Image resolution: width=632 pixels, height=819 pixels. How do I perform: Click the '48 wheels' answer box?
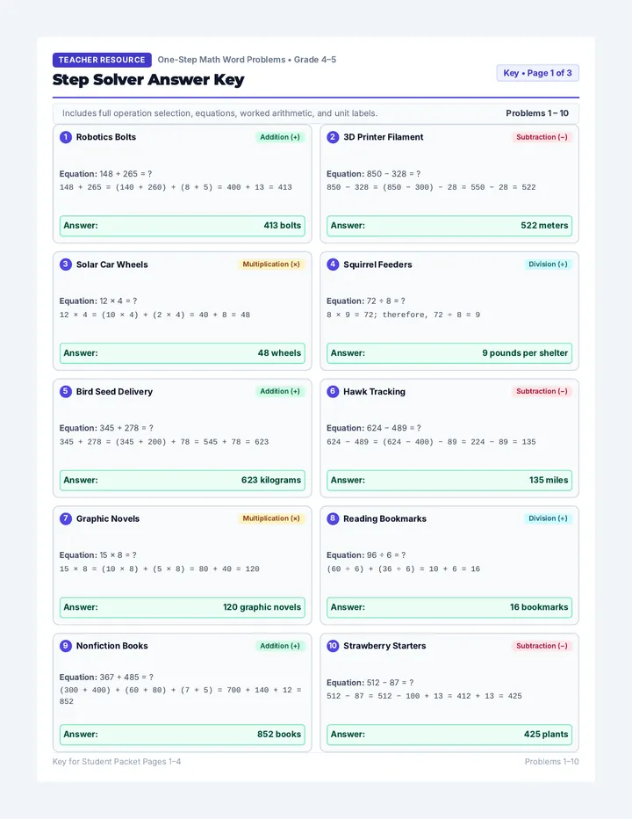click(182, 353)
